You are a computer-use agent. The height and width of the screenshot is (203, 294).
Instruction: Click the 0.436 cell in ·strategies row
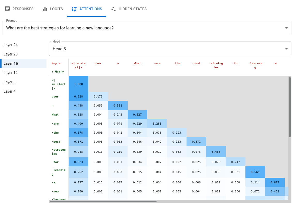click(x=216, y=152)
